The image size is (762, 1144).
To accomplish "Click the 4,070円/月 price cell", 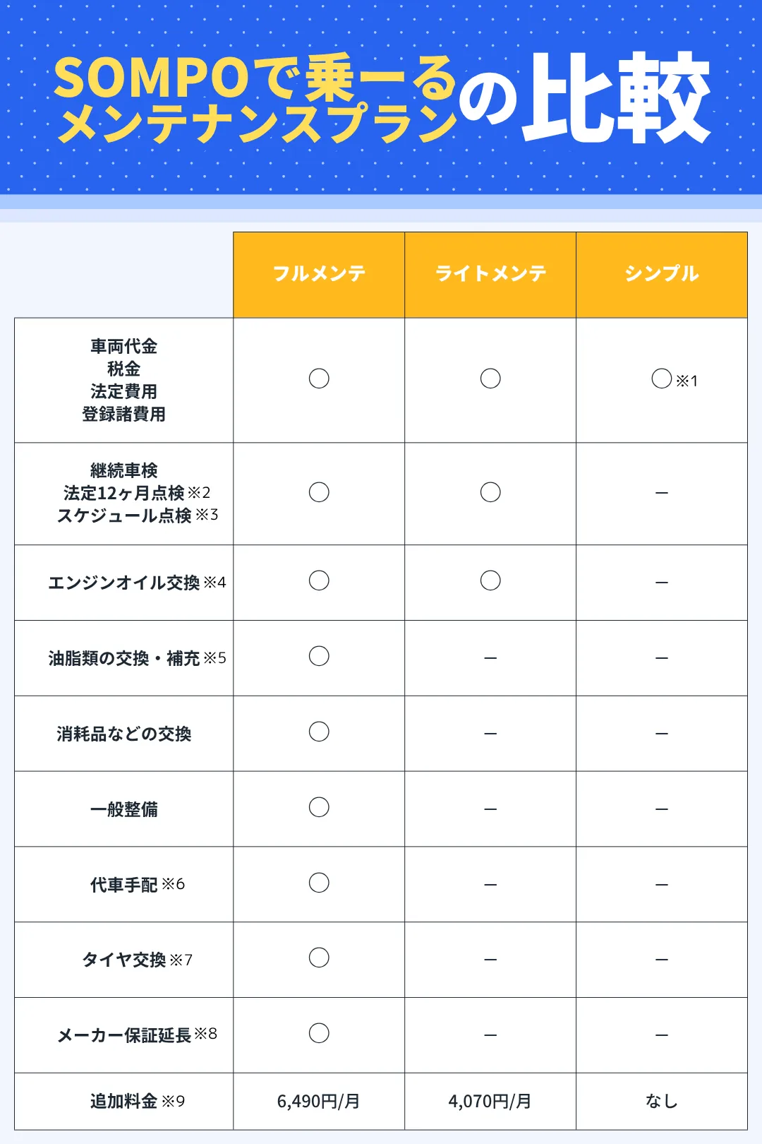I will tap(490, 1101).
